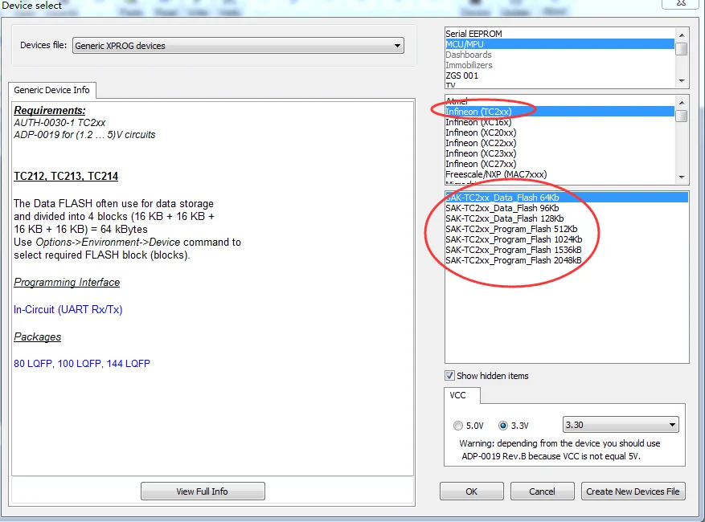
Task: Select SAK-TC2xx_Program_Flash 1536kB device
Action: (567, 250)
